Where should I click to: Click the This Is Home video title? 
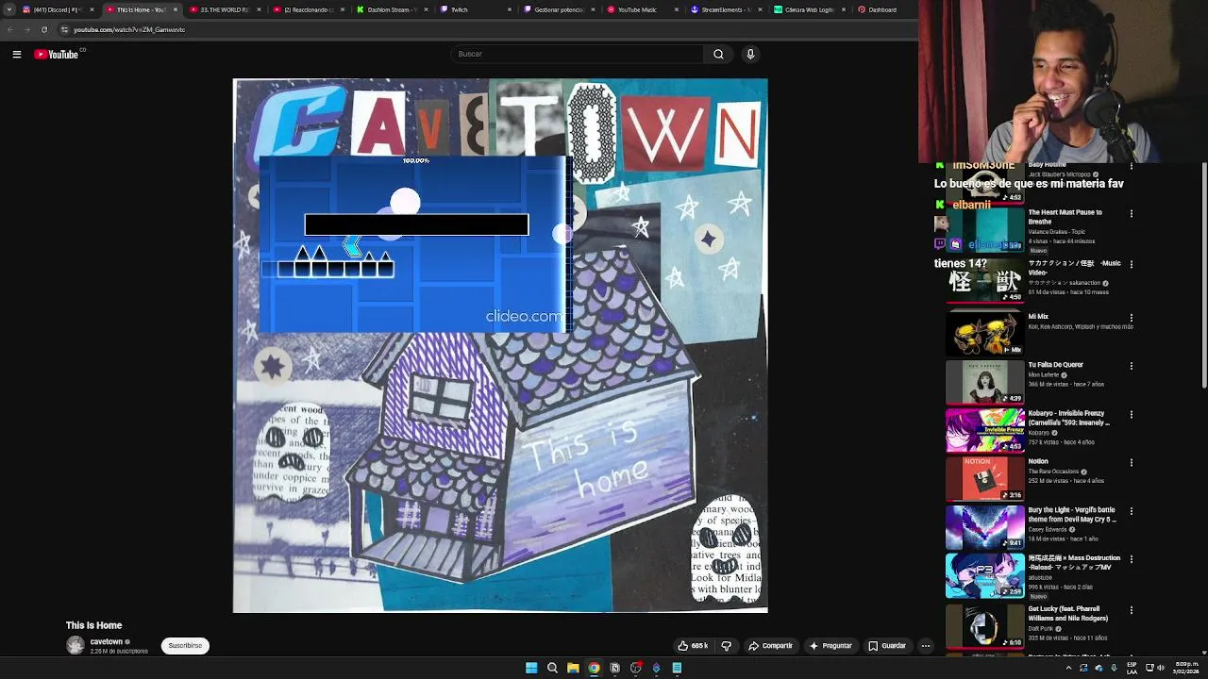click(93, 625)
